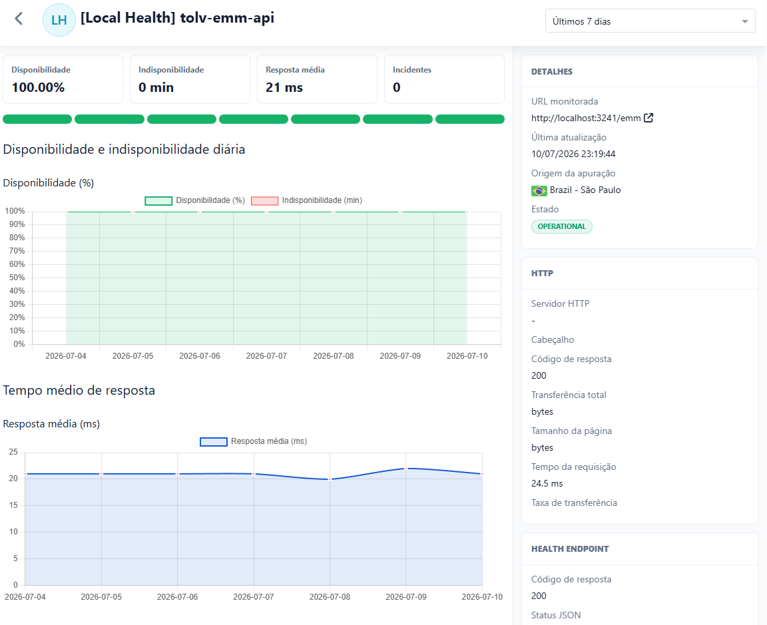Click the last update value 10/07/2026 23:19:44

(x=573, y=154)
